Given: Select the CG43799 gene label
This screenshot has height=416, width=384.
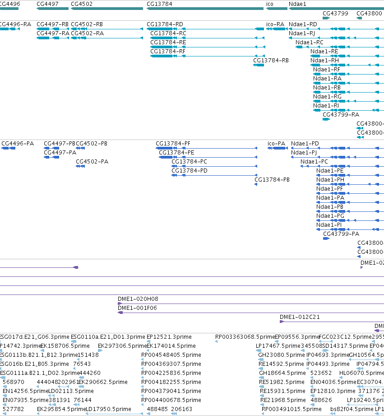Looking at the screenshot, I should 335,13.
